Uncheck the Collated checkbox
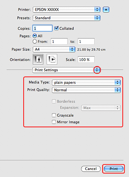Image resolution: width=129 pixels, height=177 pixels. point(56,28)
